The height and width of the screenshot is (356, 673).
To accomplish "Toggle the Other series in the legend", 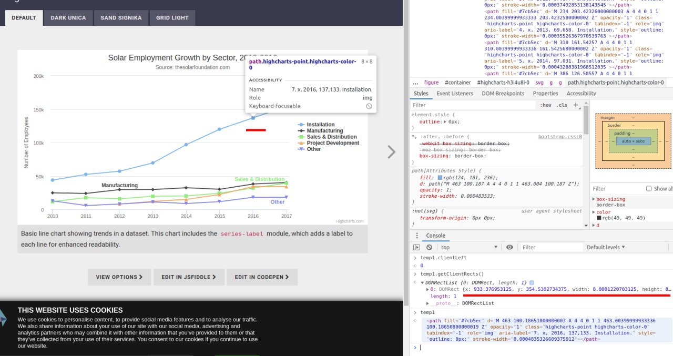I will point(309,149).
